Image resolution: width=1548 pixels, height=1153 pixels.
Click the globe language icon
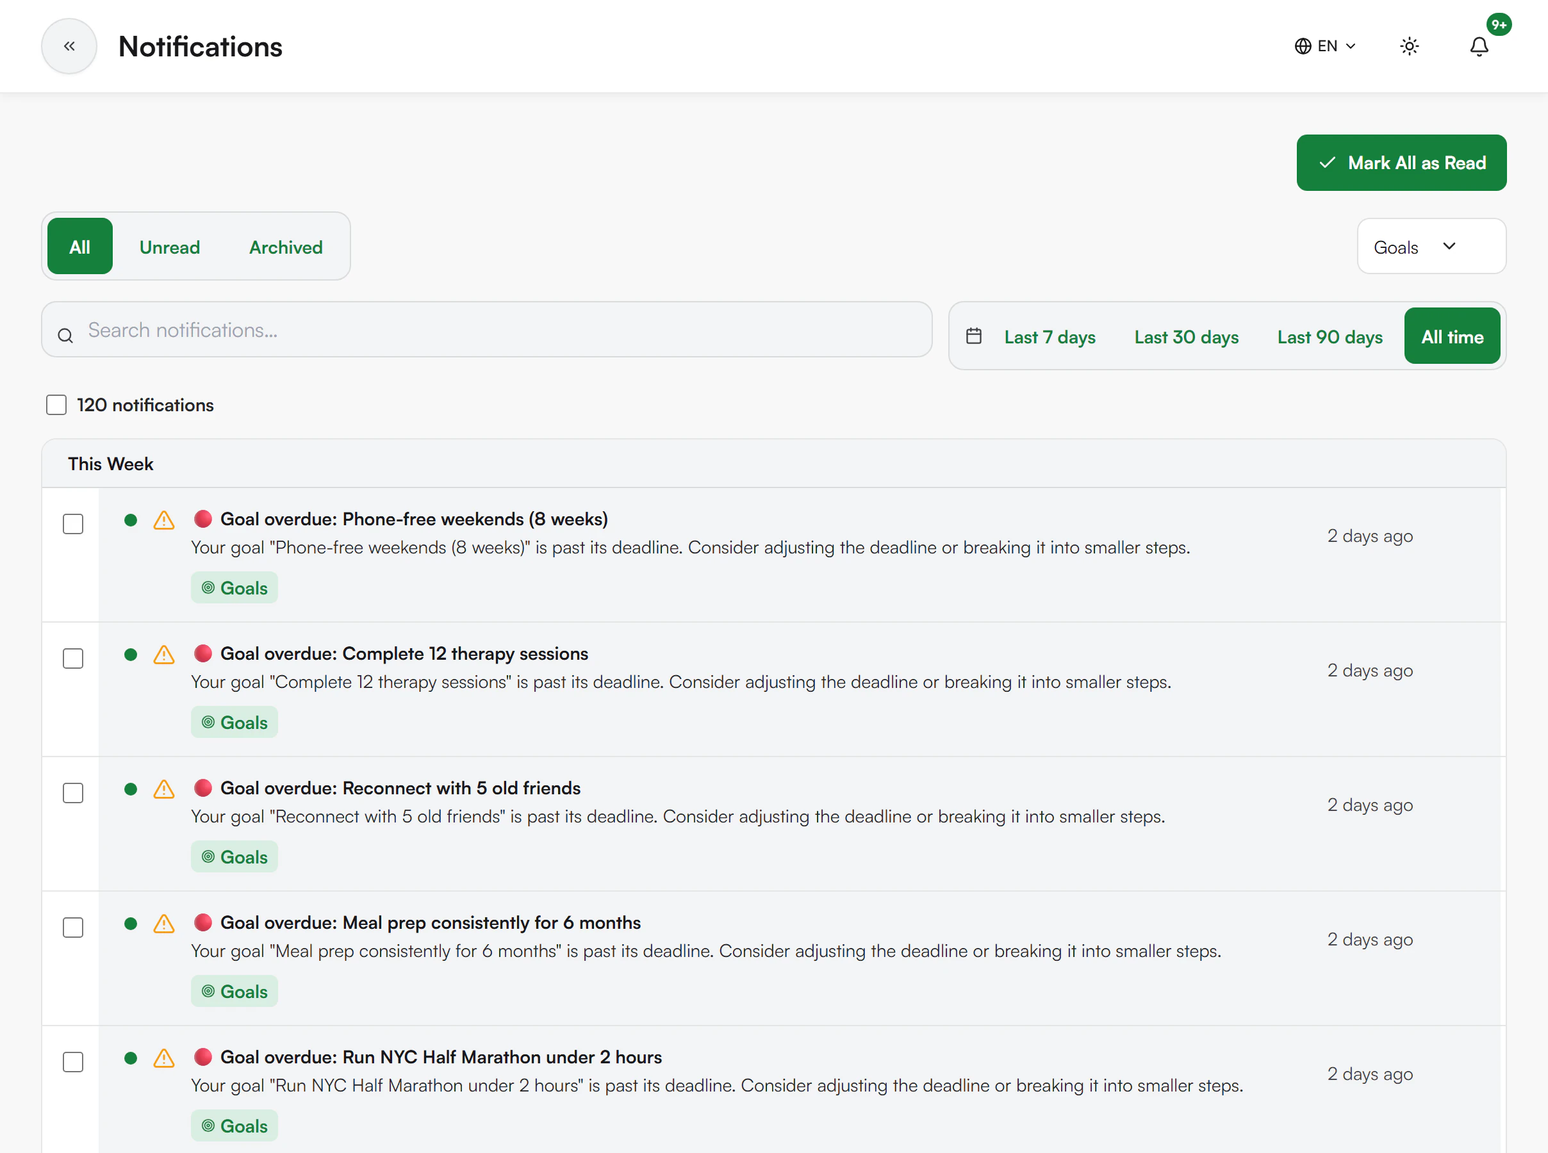pyautogui.click(x=1303, y=46)
